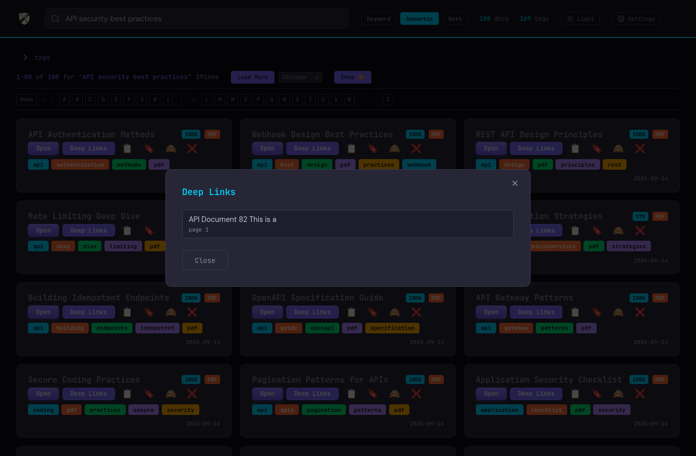This screenshot has height=456, width=696.
Task: Click clipboard icon on Webhook Design Best Practices
Action: [x=351, y=148]
